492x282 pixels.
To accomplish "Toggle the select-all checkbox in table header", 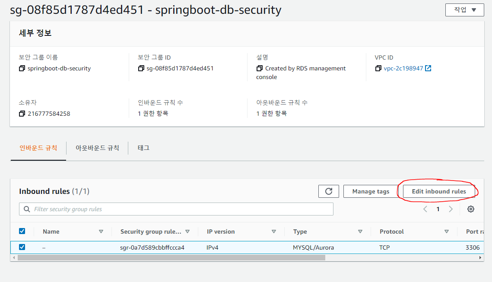I will tap(22, 231).
